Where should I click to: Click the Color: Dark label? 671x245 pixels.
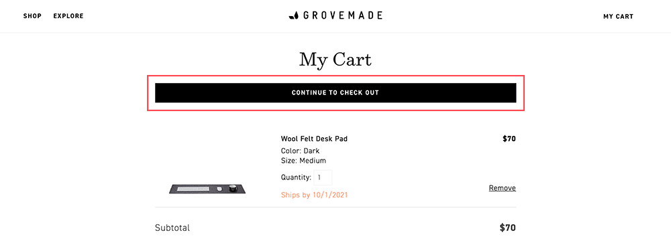click(x=300, y=151)
